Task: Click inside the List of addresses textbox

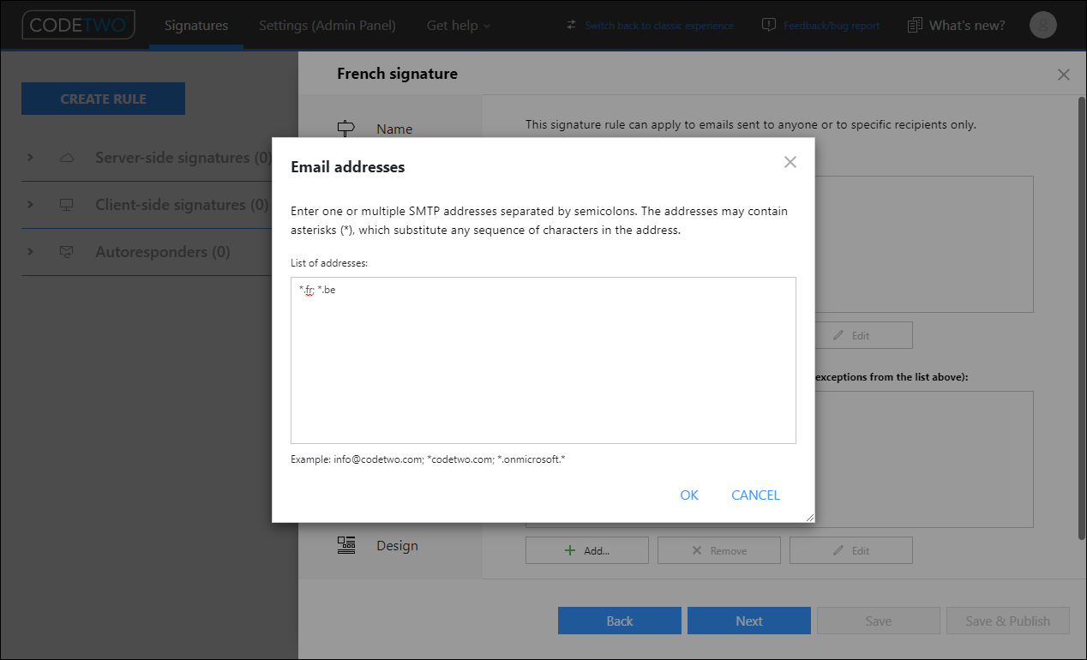Action: [543, 360]
